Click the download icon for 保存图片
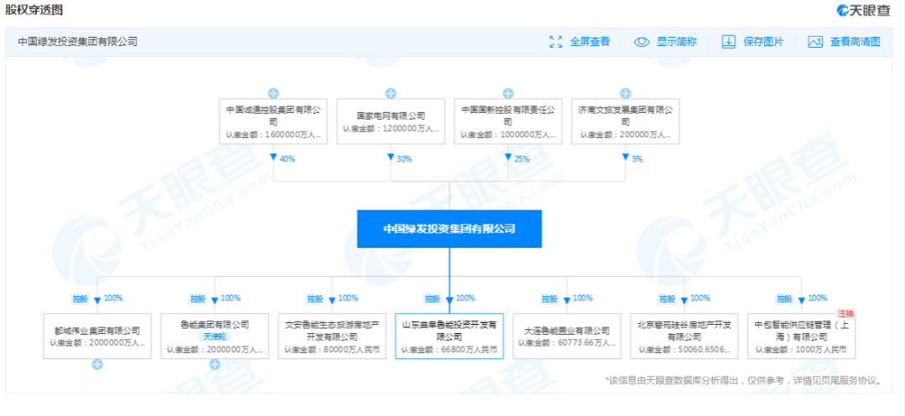This screenshot has height=416, width=905. [729, 42]
